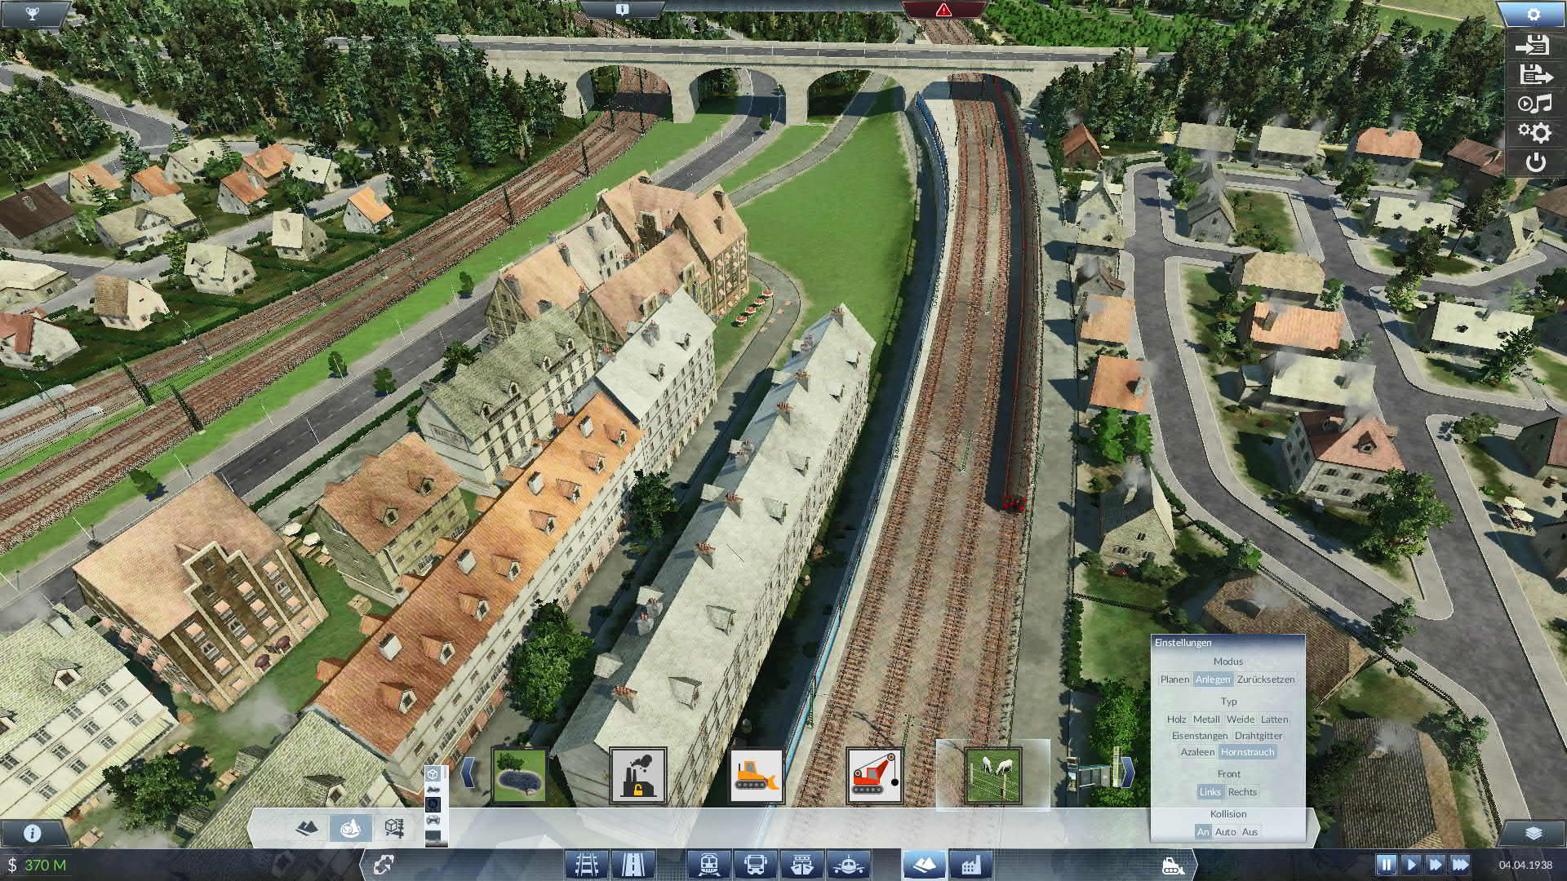
Task: Choose fence type Drahtgitter
Action: pyautogui.click(x=1258, y=736)
